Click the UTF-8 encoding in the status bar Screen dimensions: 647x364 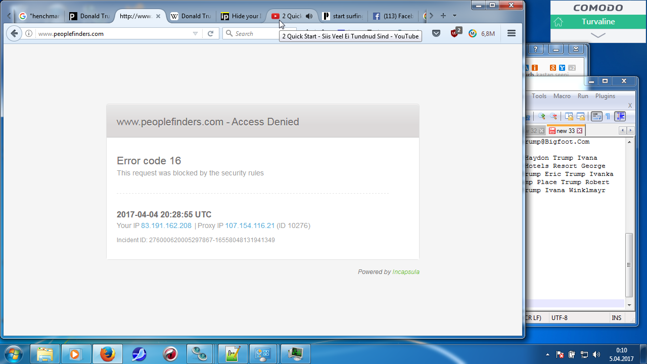(560, 318)
